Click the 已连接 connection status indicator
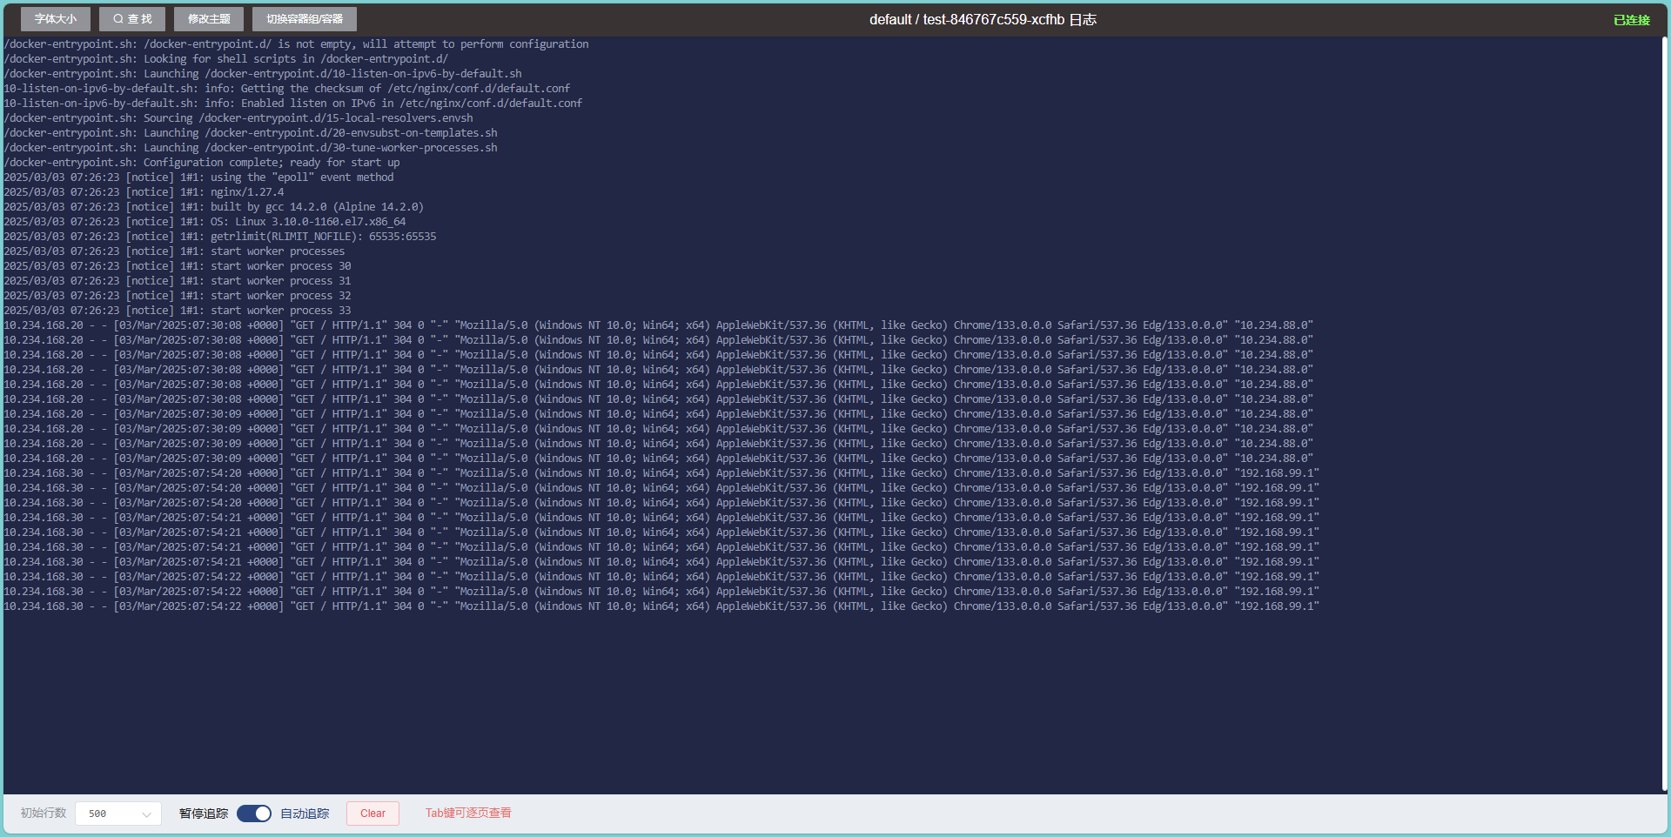The width and height of the screenshot is (1671, 837). click(1631, 20)
